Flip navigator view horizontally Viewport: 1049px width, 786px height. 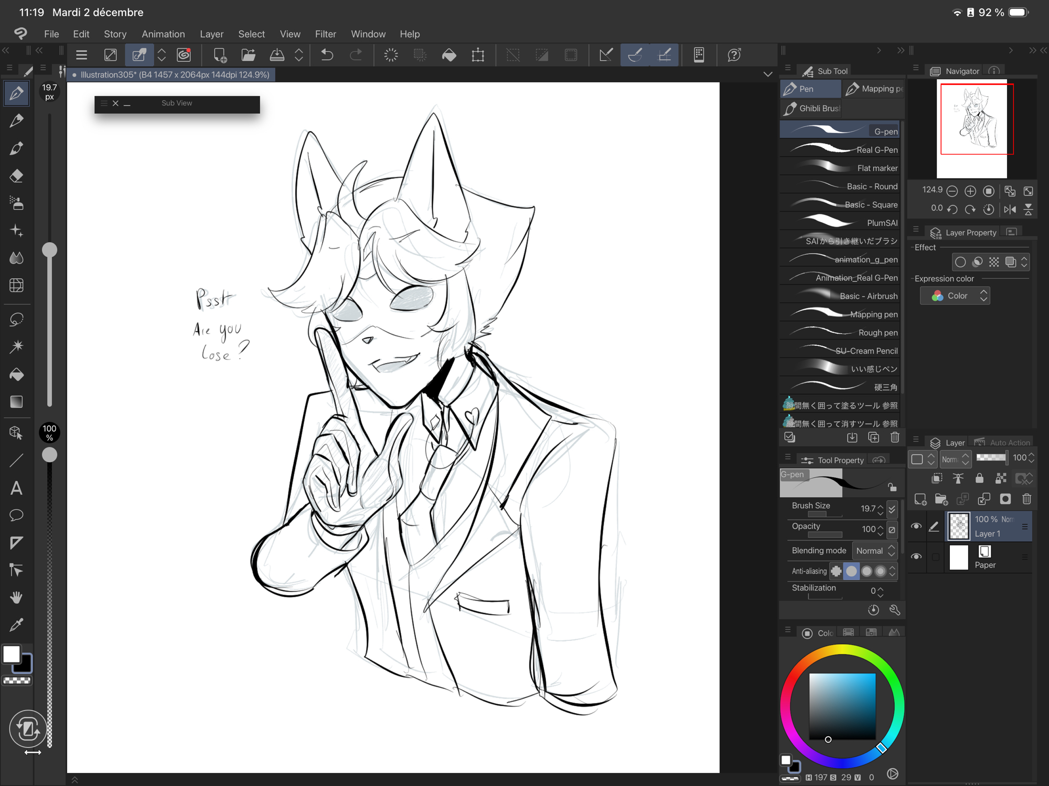pyautogui.click(x=1010, y=210)
